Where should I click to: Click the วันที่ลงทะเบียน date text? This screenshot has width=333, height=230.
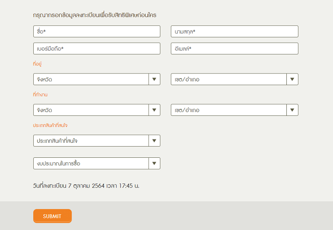click(x=86, y=186)
